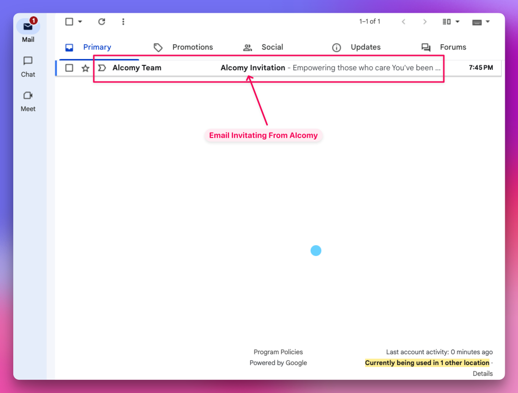
Task: Mark Alcomy Team email as important
Action: [102, 68]
